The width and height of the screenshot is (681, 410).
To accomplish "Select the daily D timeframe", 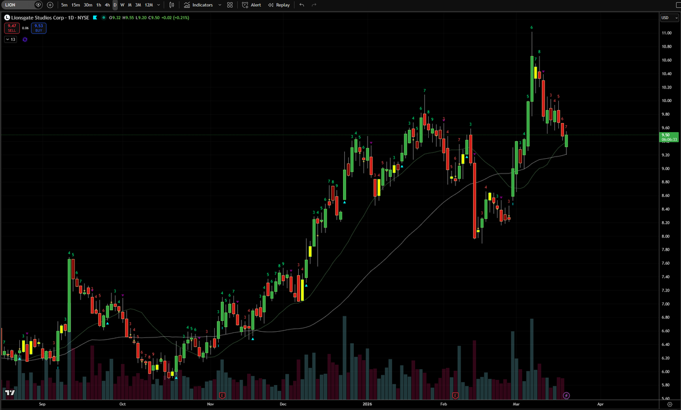I will 115,5.
